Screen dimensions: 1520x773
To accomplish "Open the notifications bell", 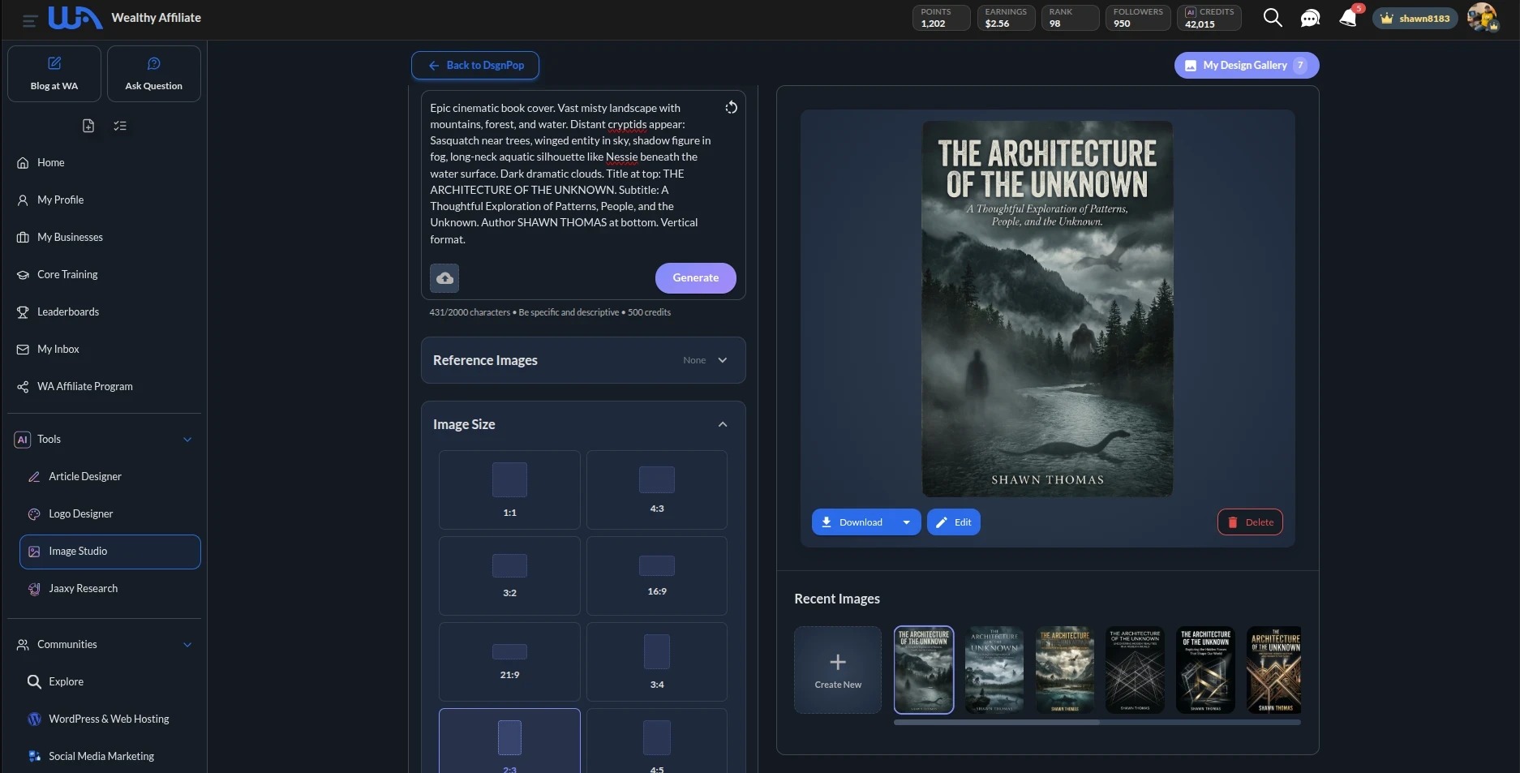I will [x=1347, y=18].
